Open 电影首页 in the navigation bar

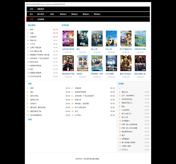[40, 9]
